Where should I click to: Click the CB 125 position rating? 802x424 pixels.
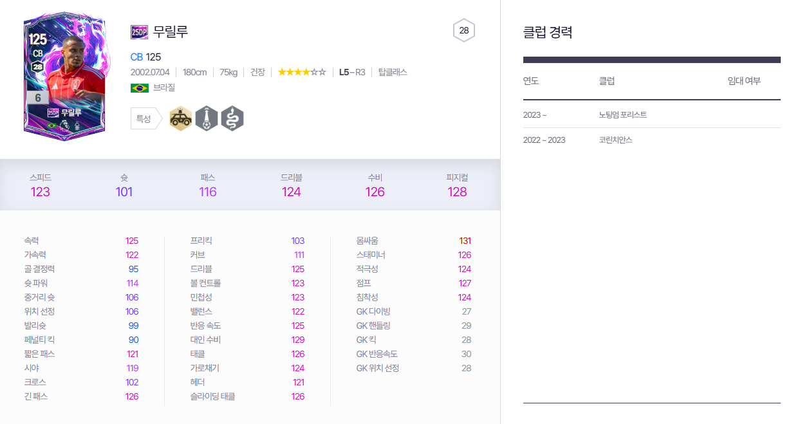pyautogui.click(x=145, y=57)
